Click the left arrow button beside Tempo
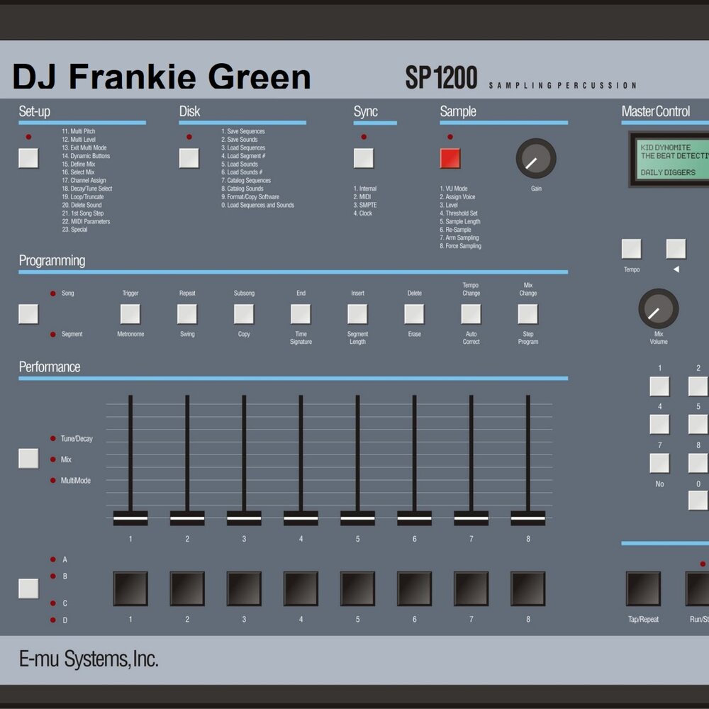Screen dimensions: 709x709 676,249
